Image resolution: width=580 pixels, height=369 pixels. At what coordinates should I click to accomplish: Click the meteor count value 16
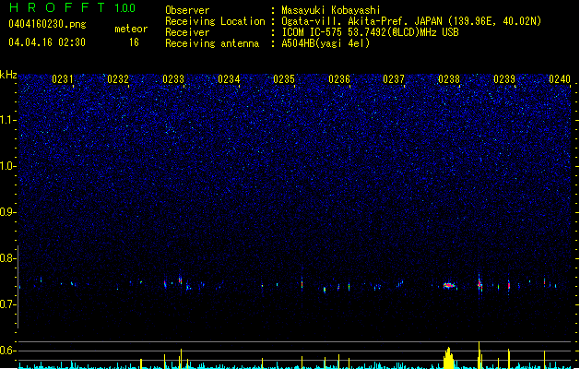[x=134, y=42]
